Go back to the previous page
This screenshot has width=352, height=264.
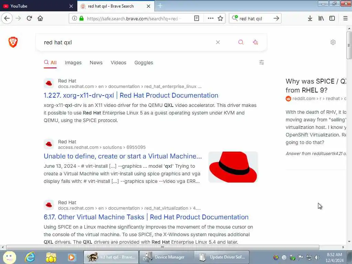[x=7, y=18]
